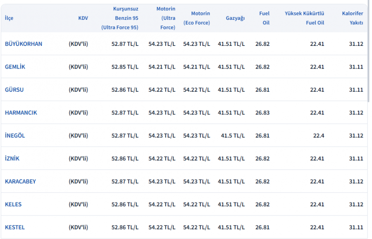Viewport: 372px width, 239px height.
Task: Go to the İNEGÖL district link
Action: click(15, 136)
